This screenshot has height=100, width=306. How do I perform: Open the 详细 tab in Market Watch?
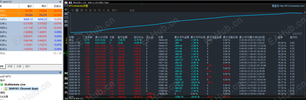10,66
